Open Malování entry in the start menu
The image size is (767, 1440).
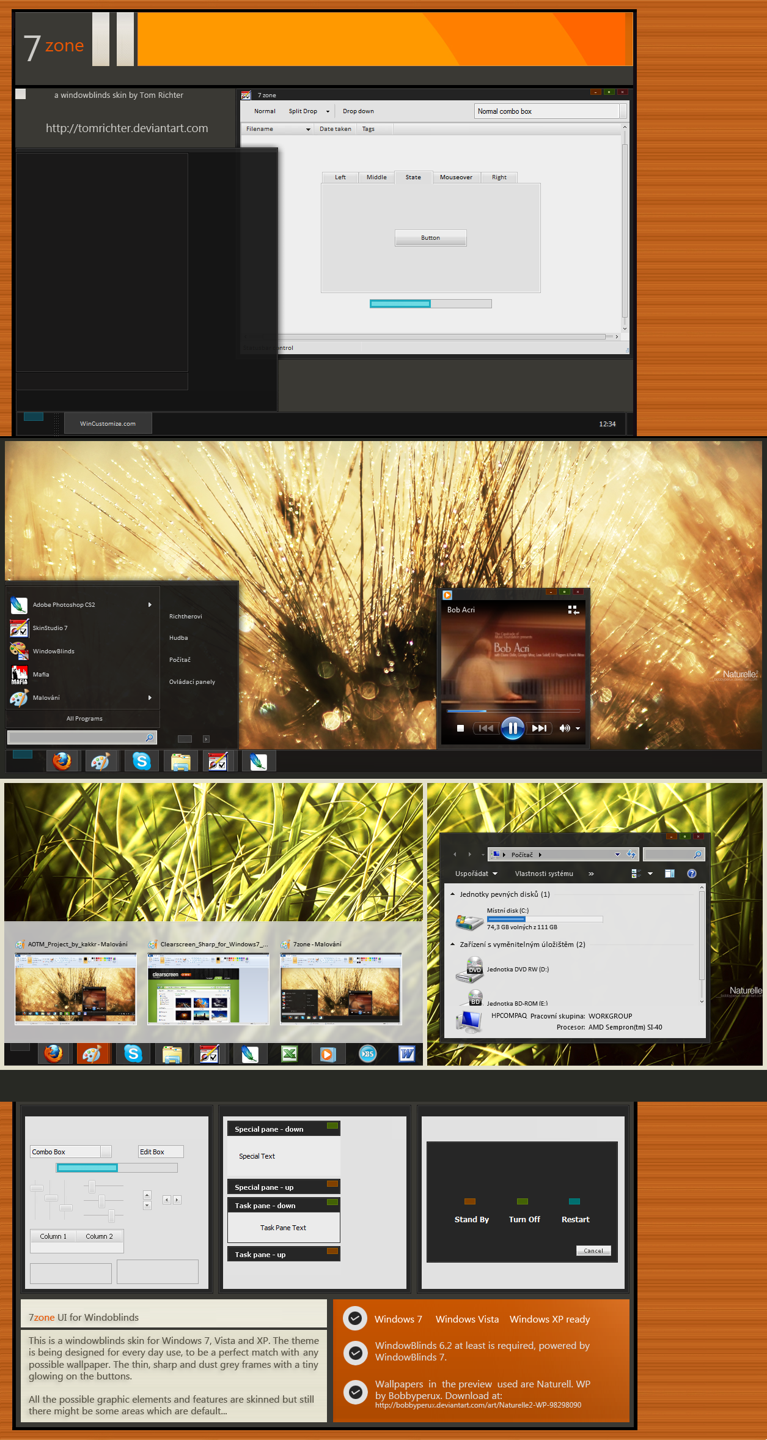coord(83,698)
